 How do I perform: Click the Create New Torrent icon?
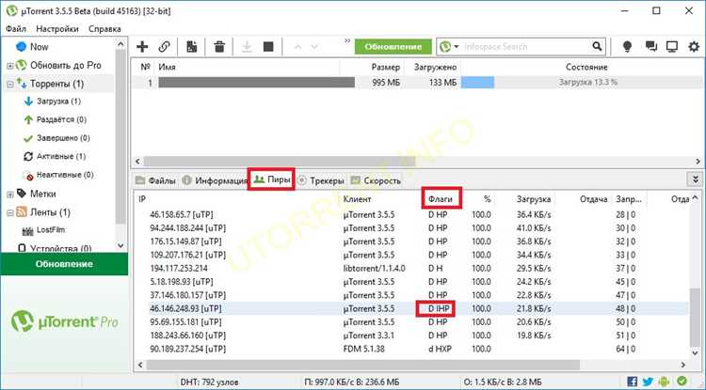192,46
